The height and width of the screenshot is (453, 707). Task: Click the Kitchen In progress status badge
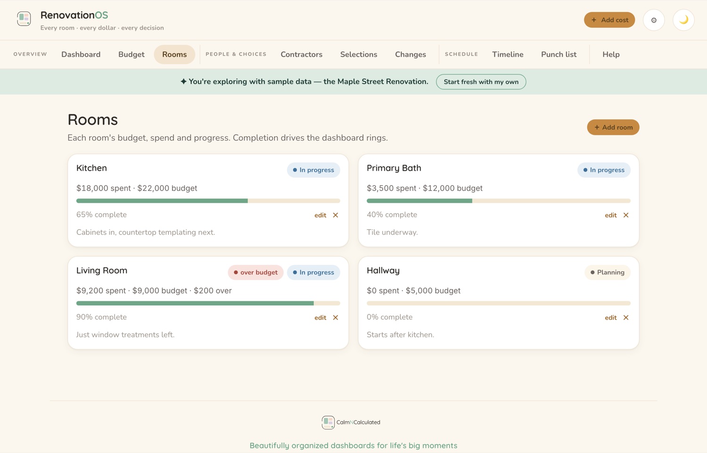[313, 170]
